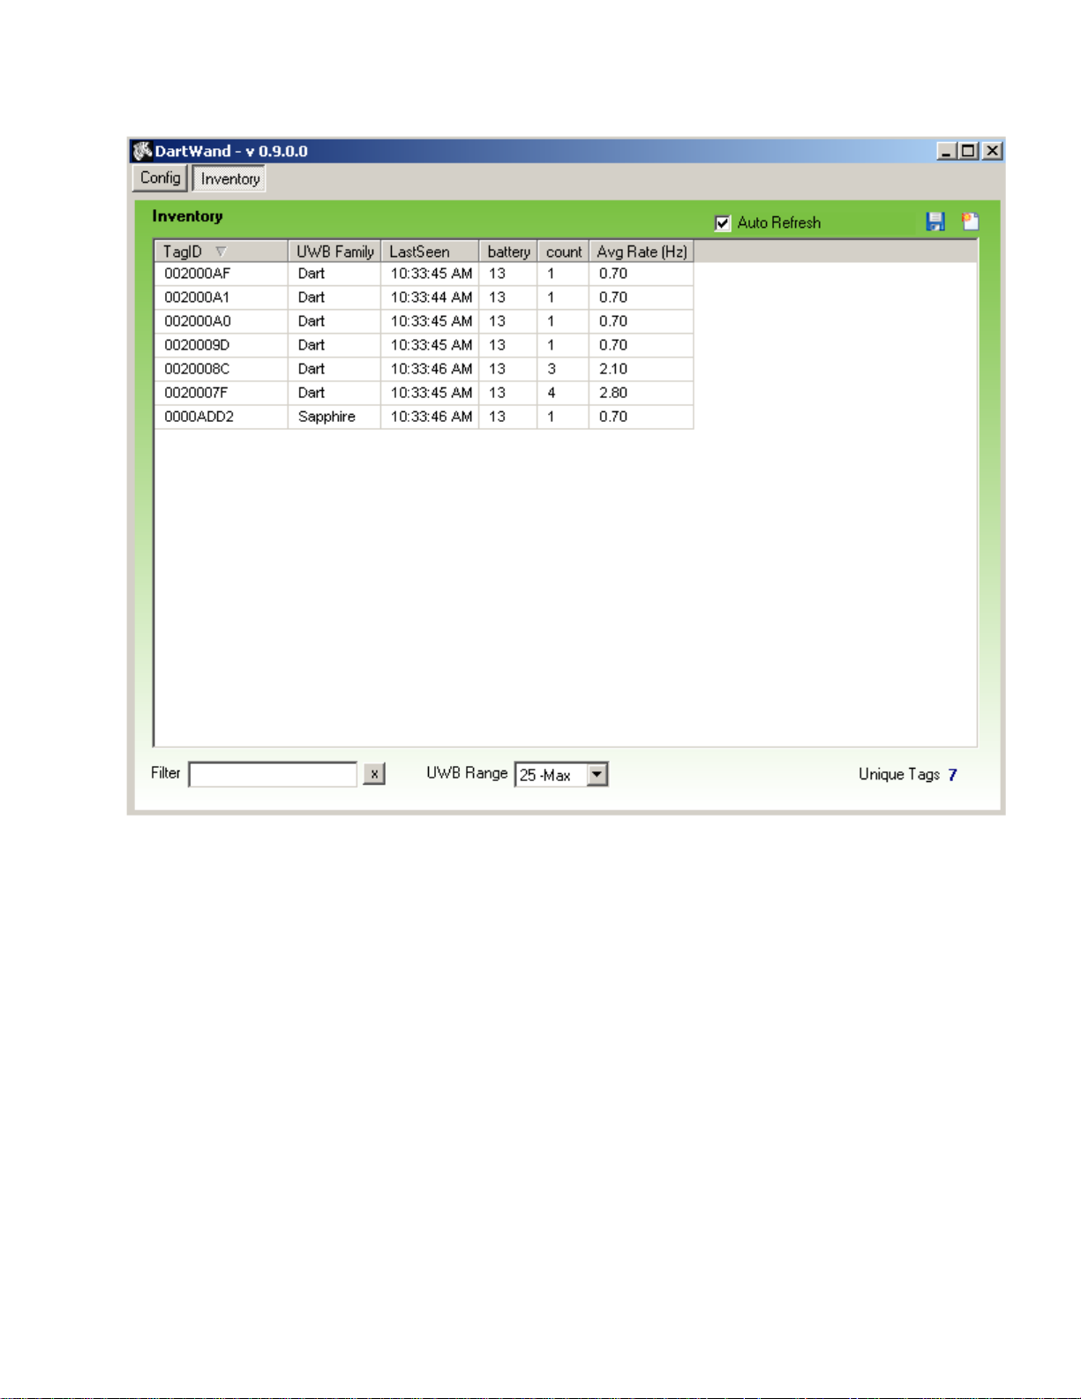Click the count value 3 cell
The width and height of the screenshot is (1081, 1399).
click(563, 369)
